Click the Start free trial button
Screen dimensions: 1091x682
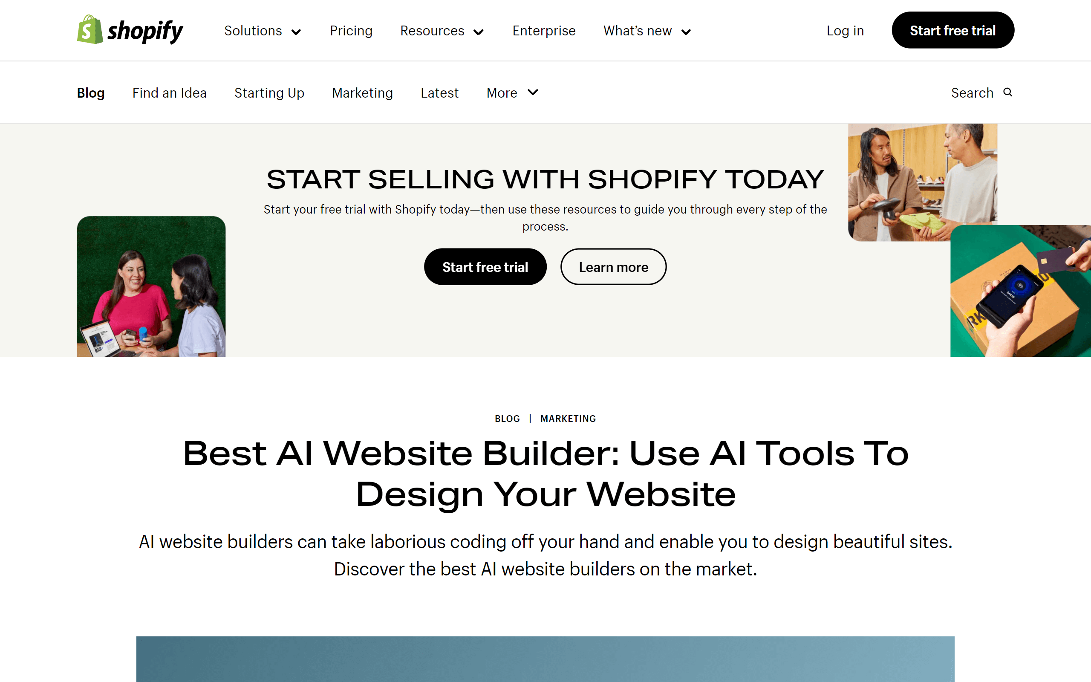485,266
